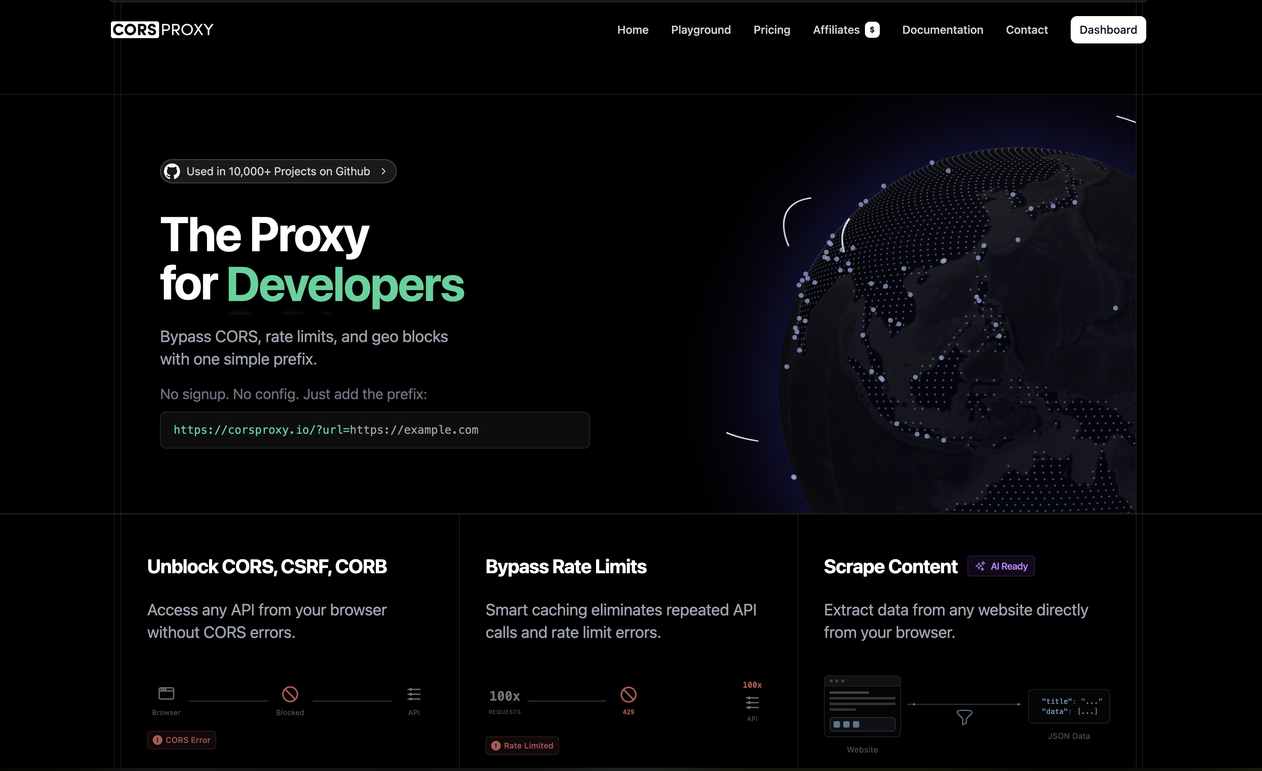This screenshot has height=771, width=1262.
Task: Expand the 10,000+ Projects badge chevron
Action: tap(383, 171)
